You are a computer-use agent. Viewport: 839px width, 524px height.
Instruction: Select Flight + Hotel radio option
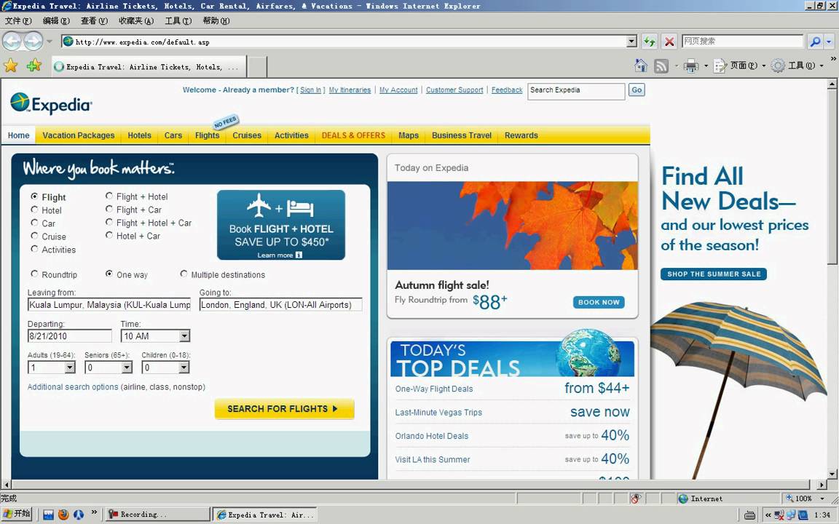point(109,196)
